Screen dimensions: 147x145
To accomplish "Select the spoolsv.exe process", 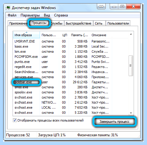I will point(23,92).
